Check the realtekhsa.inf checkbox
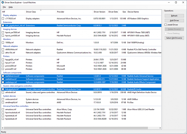The height and width of the screenshot is (134, 187). [3, 79]
